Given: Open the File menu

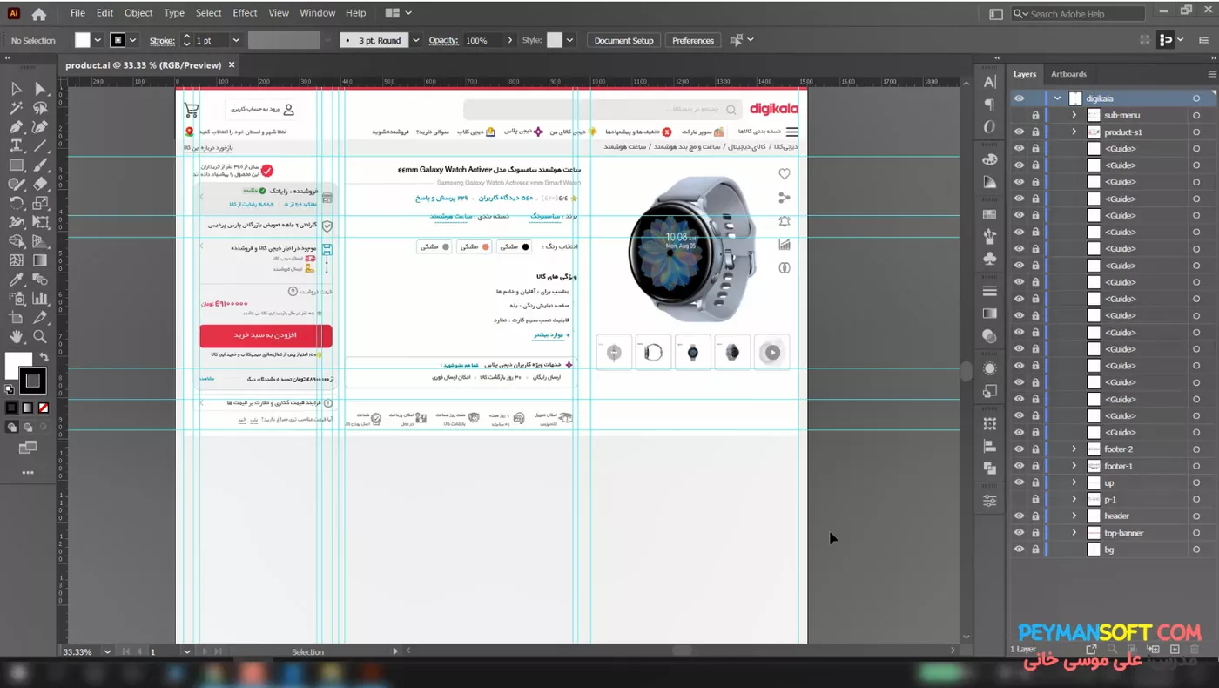Looking at the screenshot, I should click(77, 13).
